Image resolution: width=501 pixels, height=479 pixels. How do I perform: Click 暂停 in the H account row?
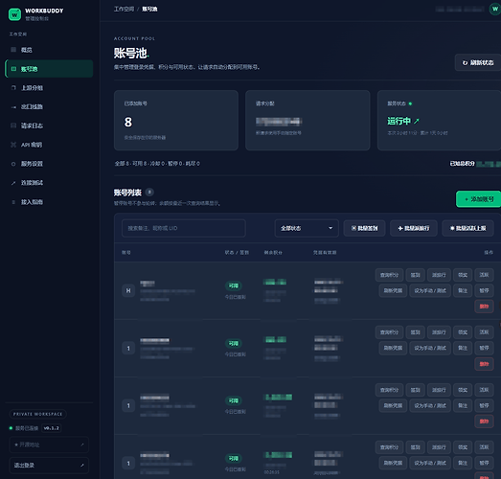pyautogui.click(x=484, y=290)
